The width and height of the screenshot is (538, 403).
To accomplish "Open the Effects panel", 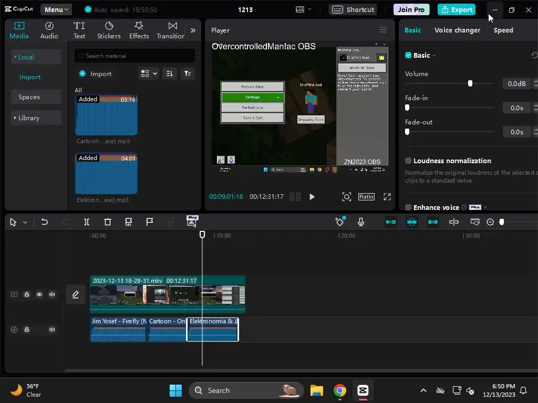I will 139,30.
